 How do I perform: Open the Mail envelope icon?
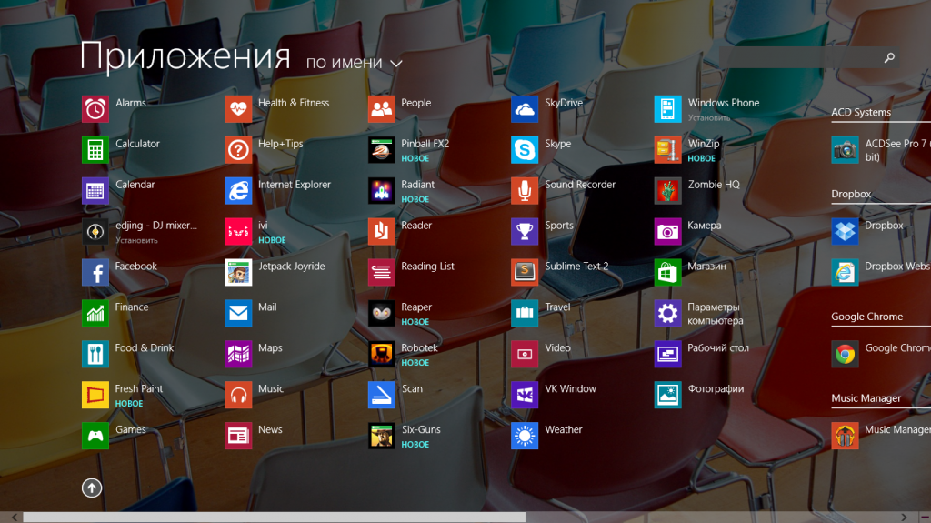click(x=238, y=313)
